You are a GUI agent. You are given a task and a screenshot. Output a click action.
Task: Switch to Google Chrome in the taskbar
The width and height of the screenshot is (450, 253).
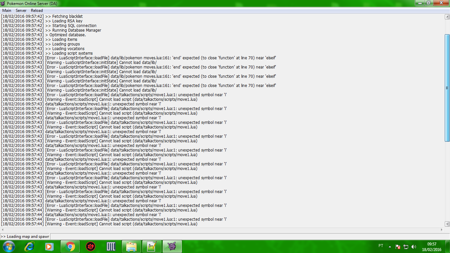[x=70, y=246]
